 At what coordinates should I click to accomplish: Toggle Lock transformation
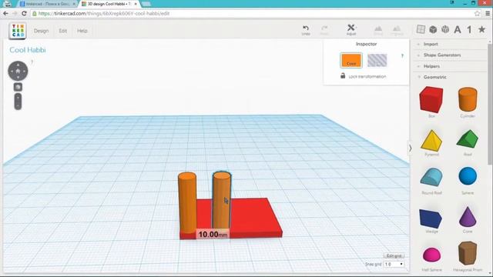pos(364,76)
